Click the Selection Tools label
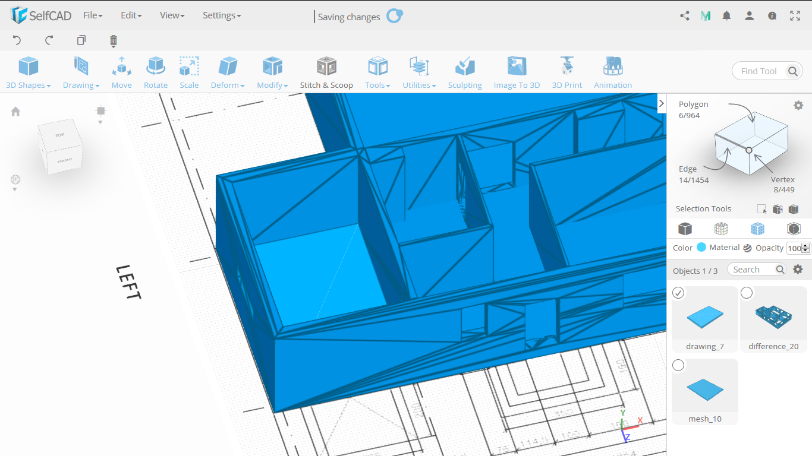The height and width of the screenshot is (456, 812). click(703, 209)
